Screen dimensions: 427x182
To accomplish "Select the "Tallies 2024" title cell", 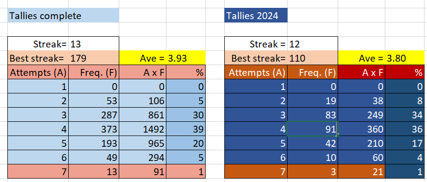I will (256, 16).
